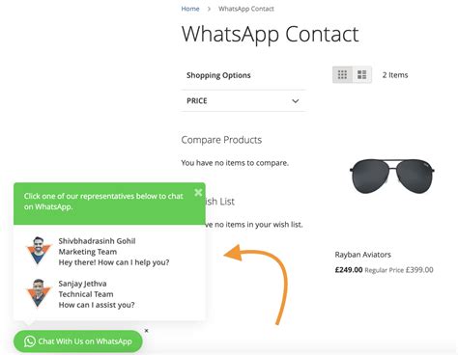Open the Shopping Options heading

coord(218,75)
